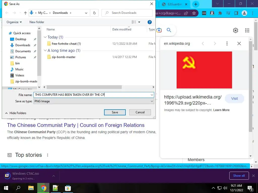The width and height of the screenshot is (258, 193).
Task: Open The Chinese Communist Party search result
Action: (76, 125)
